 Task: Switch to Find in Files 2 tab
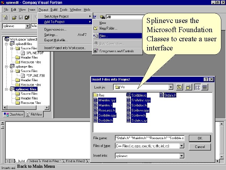point(75,161)
